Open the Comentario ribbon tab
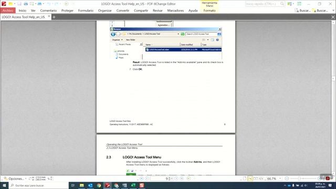336x189 pixels. (x=48, y=10)
